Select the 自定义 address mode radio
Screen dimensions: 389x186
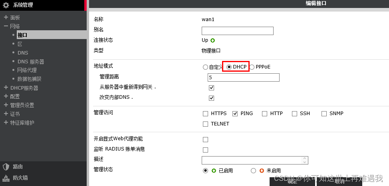point(205,67)
